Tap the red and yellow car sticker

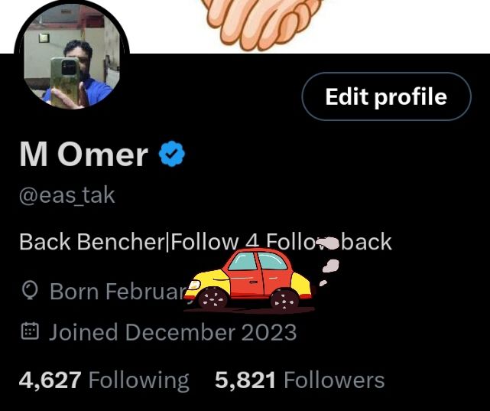[x=250, y=280]
